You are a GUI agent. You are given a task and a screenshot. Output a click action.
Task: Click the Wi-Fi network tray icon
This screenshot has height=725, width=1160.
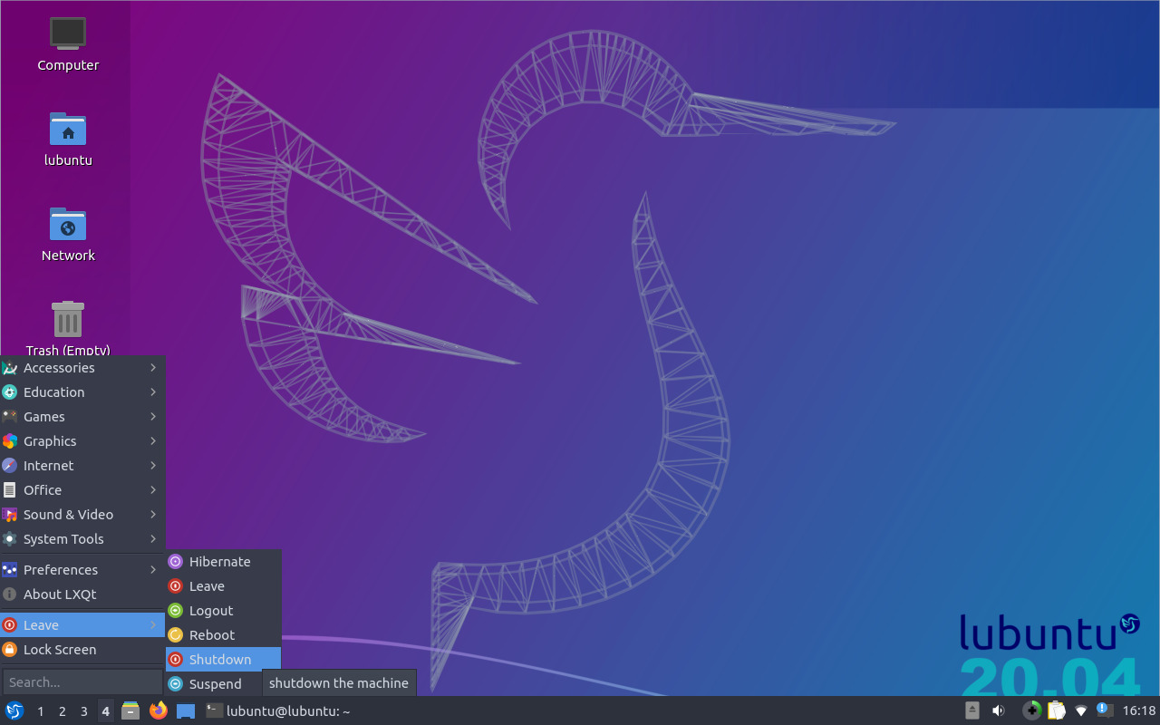(1080, 710)
